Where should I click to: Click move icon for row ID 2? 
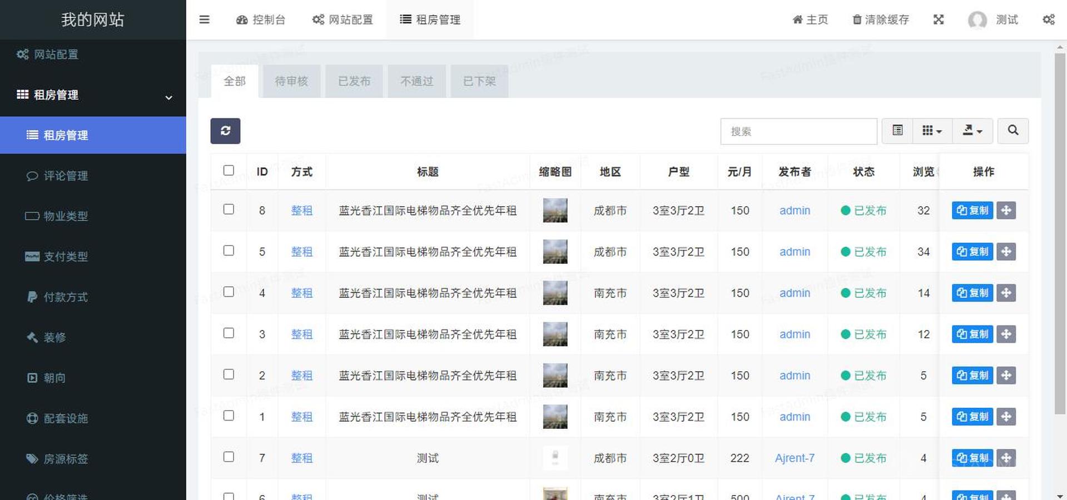1006,376
